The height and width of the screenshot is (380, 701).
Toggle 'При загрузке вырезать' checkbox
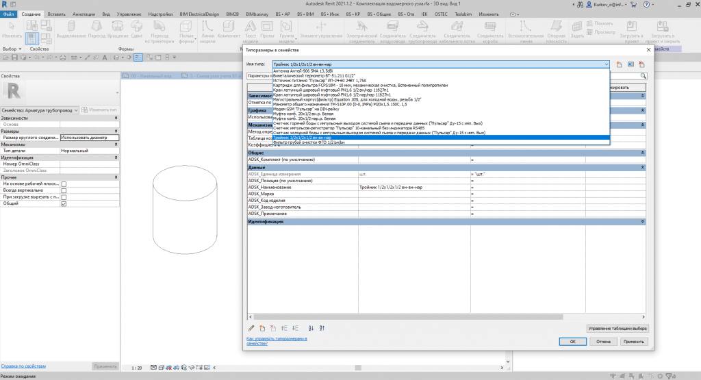click(x=64, y=197)
